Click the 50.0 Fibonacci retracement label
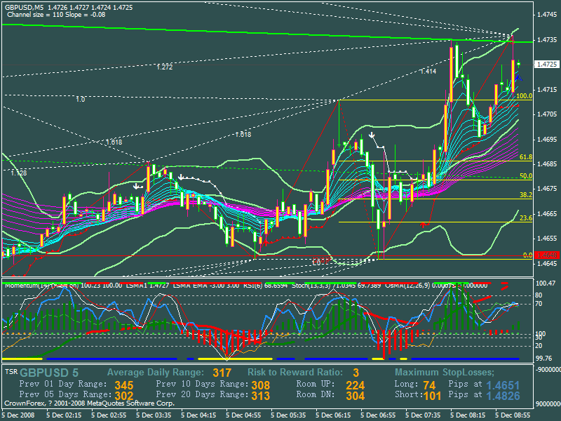 point(526,176)
